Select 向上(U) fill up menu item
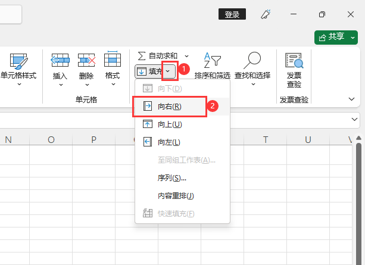 pos(182,124)
